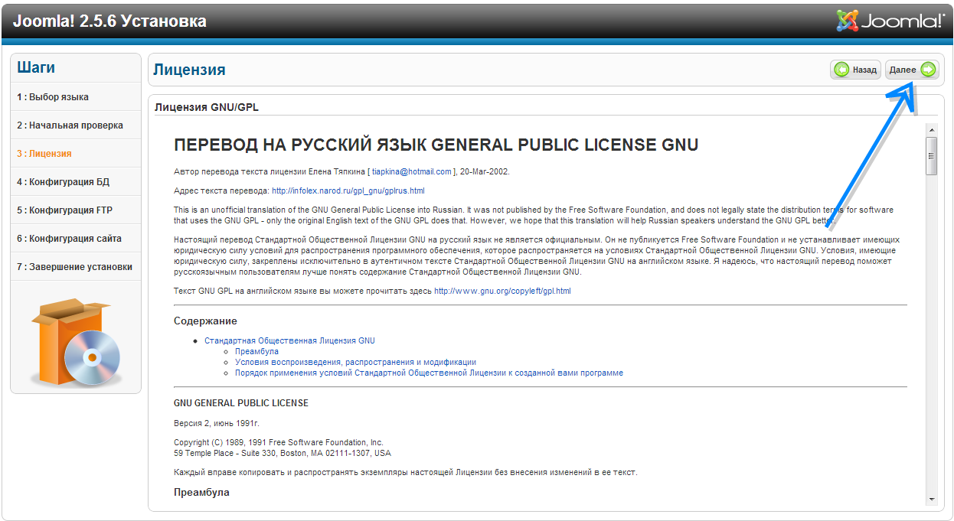
Task: Open the gnu.org gpl.html link
Action: tap(502, 291)
